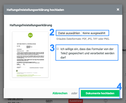Cancel via the 'Abbrechen' link
The width and height of the screenshot is (126, 103).
coord(60,93)
